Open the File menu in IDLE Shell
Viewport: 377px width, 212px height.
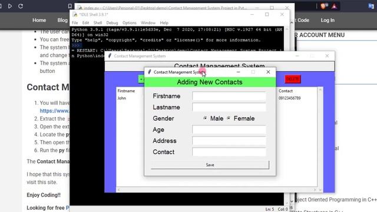point(75,23)
